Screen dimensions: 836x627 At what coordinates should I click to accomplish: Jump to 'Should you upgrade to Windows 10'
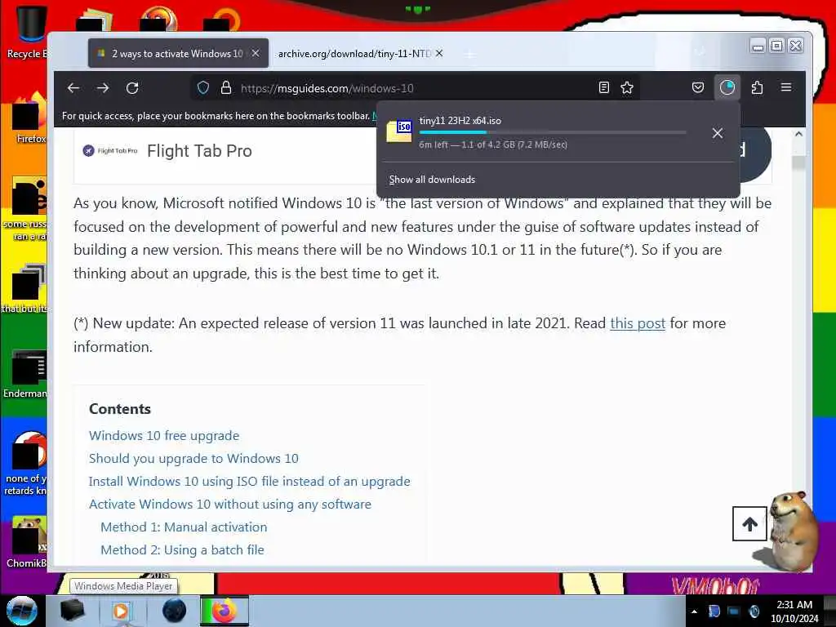(193, 459)
